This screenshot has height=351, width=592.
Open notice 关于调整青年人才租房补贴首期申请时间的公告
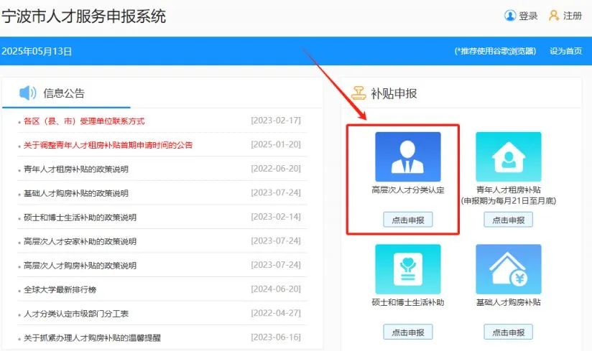[x=108, y=145]
